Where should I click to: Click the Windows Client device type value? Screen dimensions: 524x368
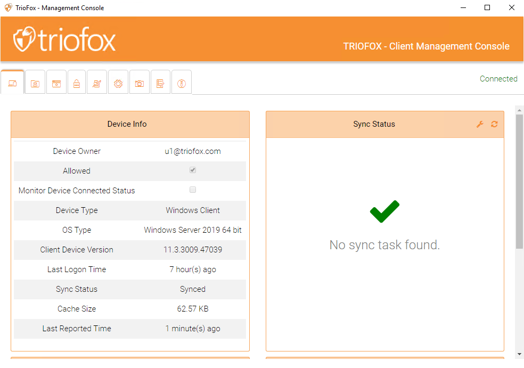coord(193,210)
